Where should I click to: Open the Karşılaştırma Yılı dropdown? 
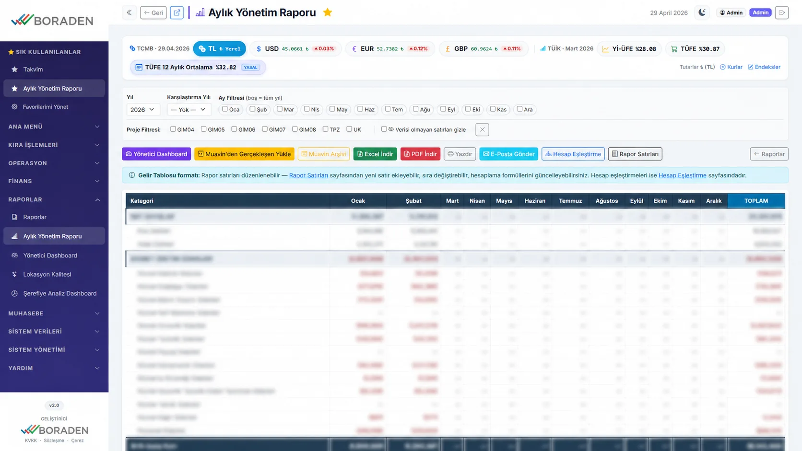(189, 110)
